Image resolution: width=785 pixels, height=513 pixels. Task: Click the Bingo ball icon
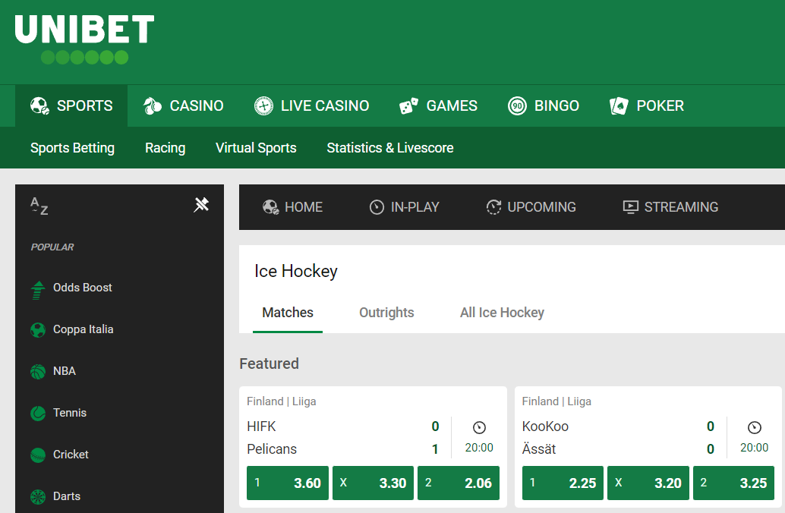pos(517,105)
